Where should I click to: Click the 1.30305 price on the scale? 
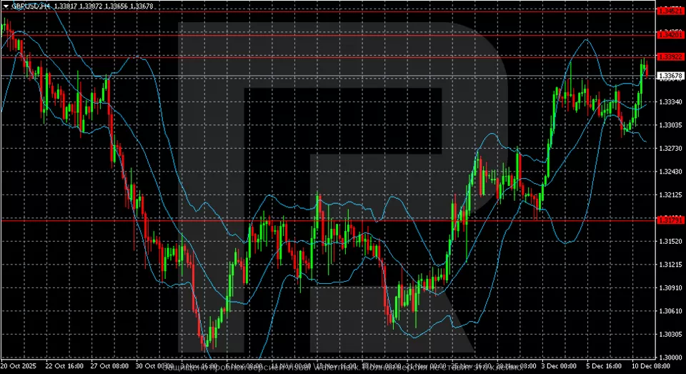point(671,335)
